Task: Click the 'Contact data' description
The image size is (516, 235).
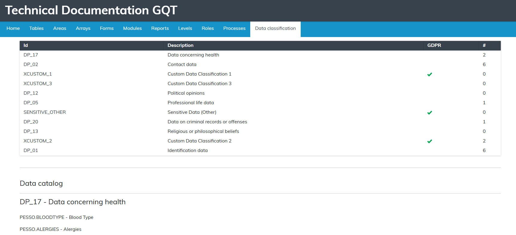Action: (x=182, y=64)
